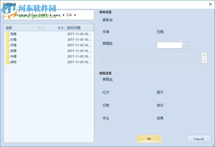The width and height of the screenshot is (215, 147).
Task: Open the 开局 folder icon
Action: tap(8, 45)
